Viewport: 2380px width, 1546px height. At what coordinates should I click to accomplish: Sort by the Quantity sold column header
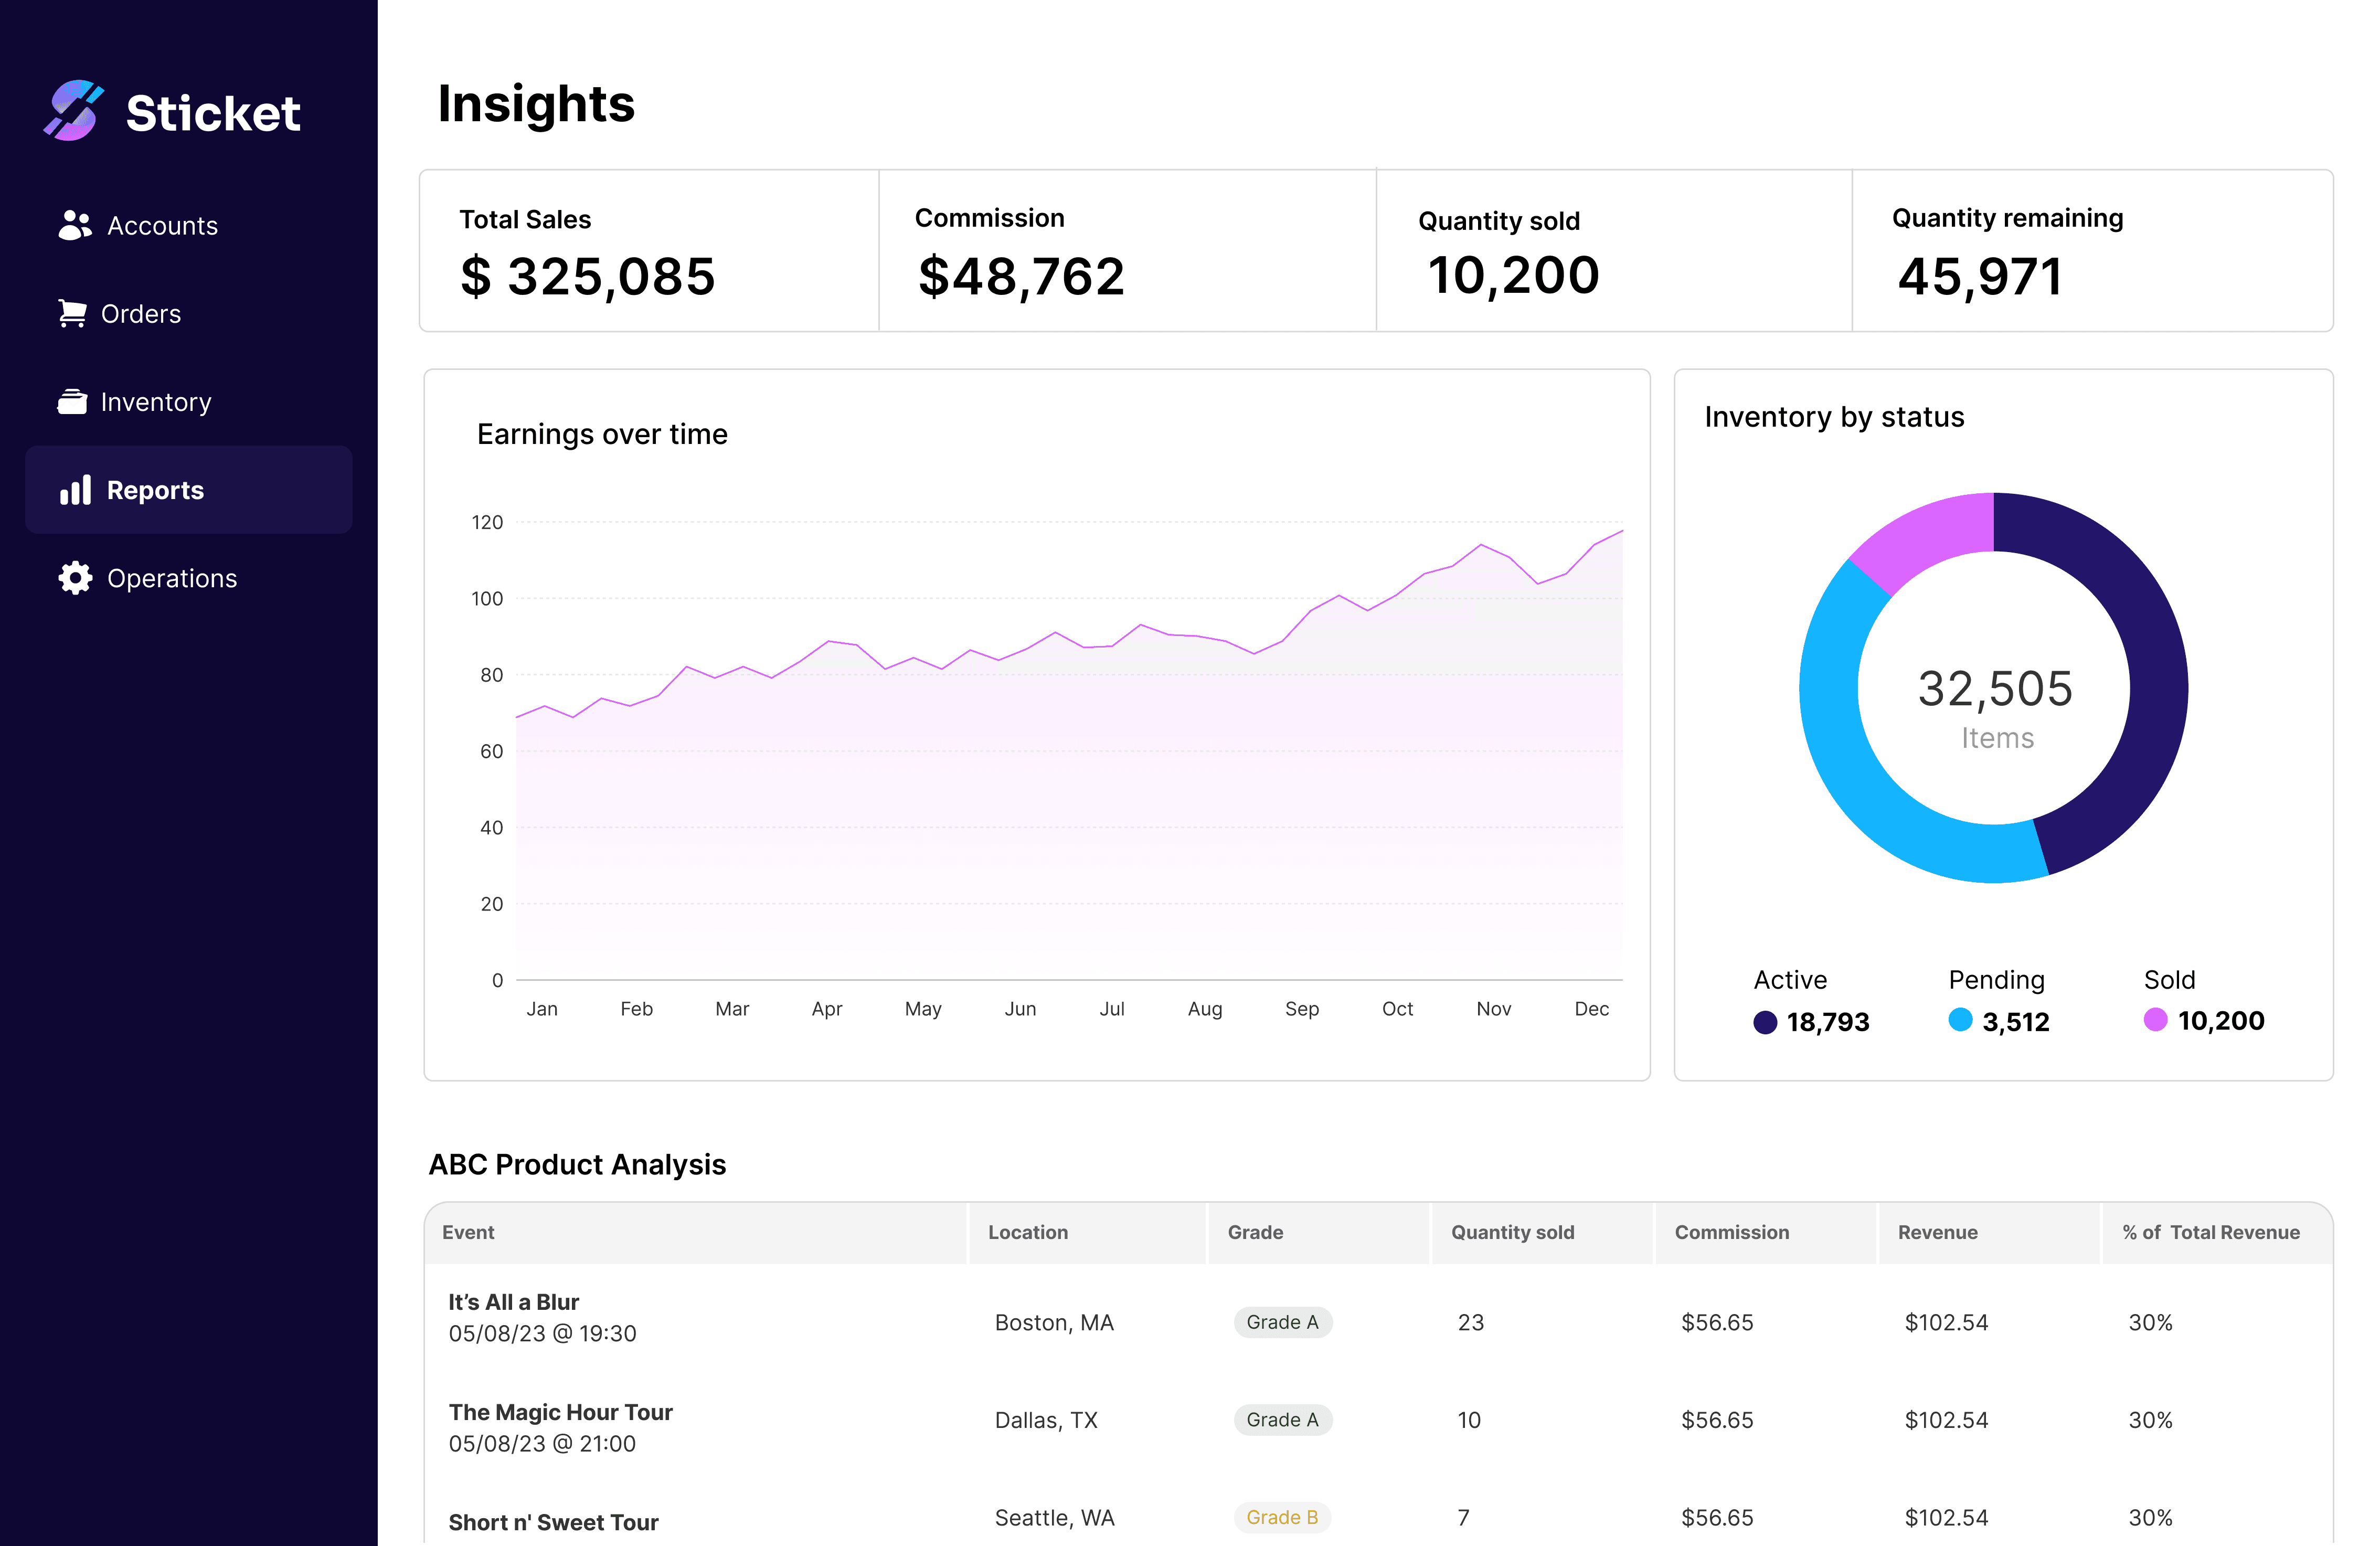pyautogui.click(x=1512, y=1232)
